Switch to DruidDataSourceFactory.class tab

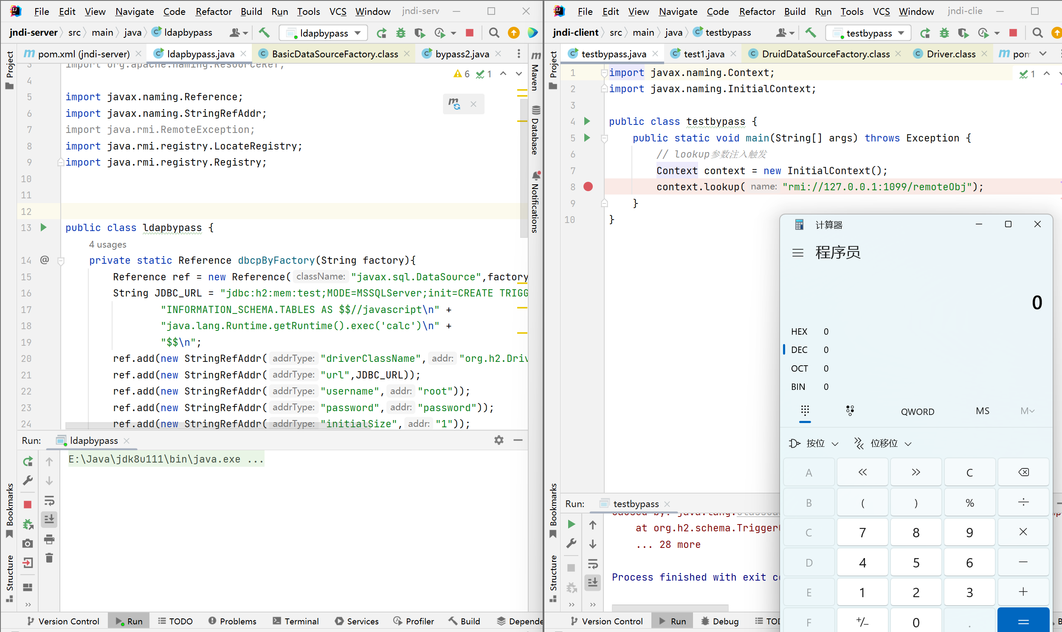[825, 54]
